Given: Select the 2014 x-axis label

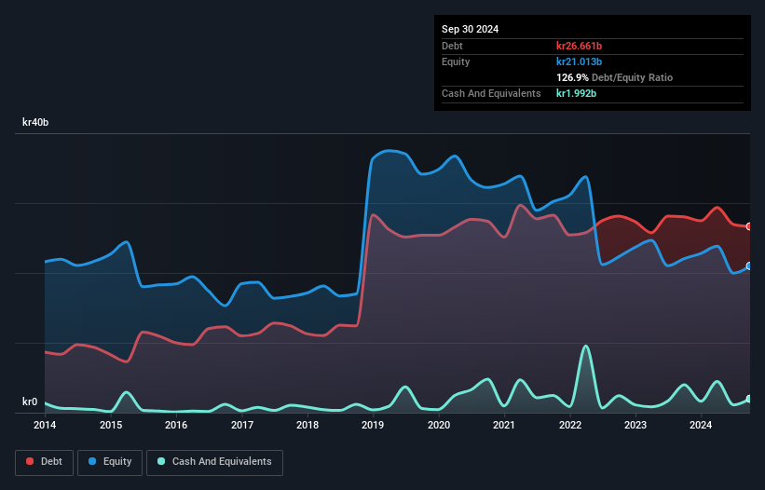Looking at the screenshot, I should click(x=45, y=425).
